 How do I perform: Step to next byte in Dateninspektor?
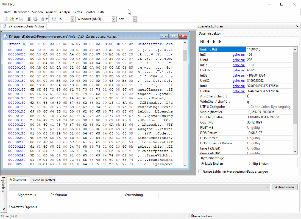click(x=214, y=41)
